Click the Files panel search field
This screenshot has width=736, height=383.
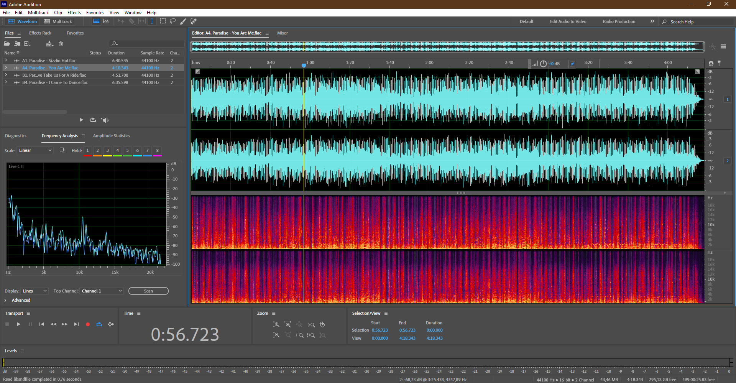tap(147, 44)
